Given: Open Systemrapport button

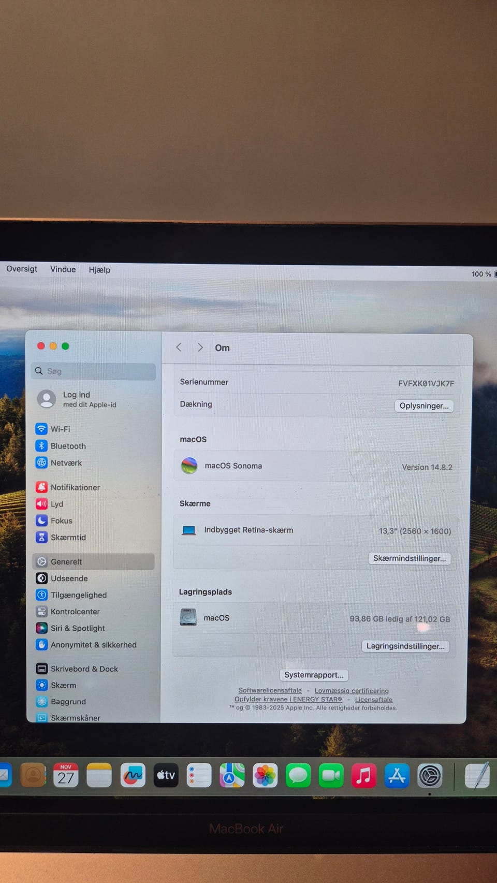Looking at the screenshot, I should [314, 675].
